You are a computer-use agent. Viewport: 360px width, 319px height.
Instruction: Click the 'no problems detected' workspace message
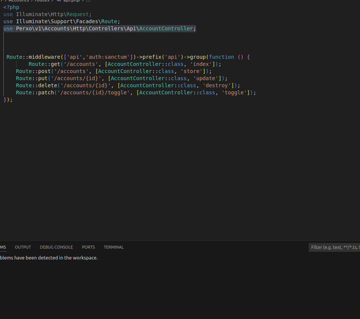point(49,258)
